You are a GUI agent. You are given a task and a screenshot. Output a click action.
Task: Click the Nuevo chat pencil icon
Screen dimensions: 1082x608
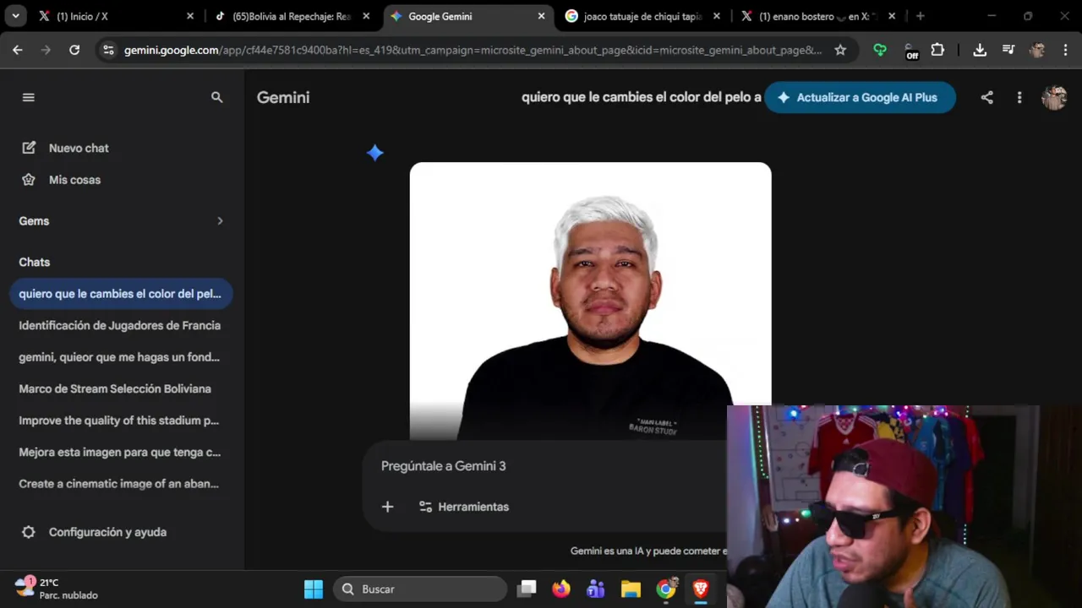click(29, 148)
